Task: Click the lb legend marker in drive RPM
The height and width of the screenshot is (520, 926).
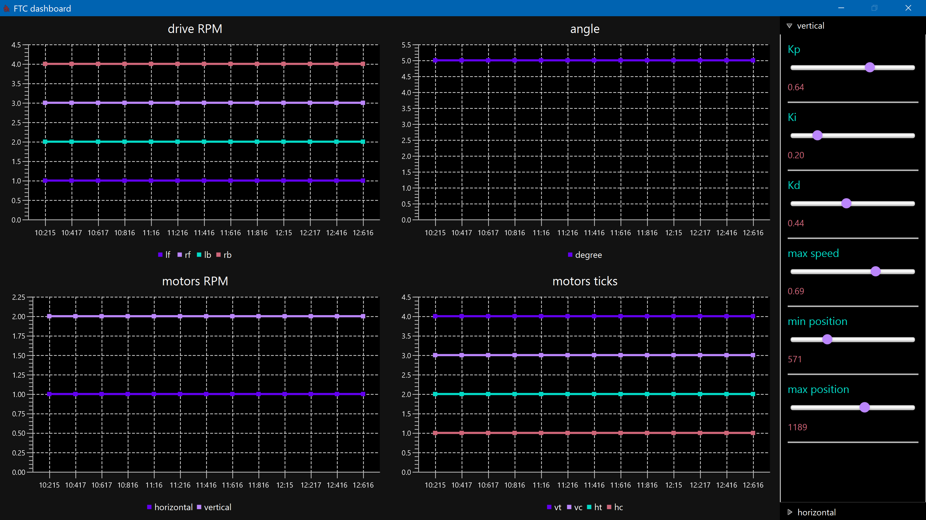Action: pos(199,255)
